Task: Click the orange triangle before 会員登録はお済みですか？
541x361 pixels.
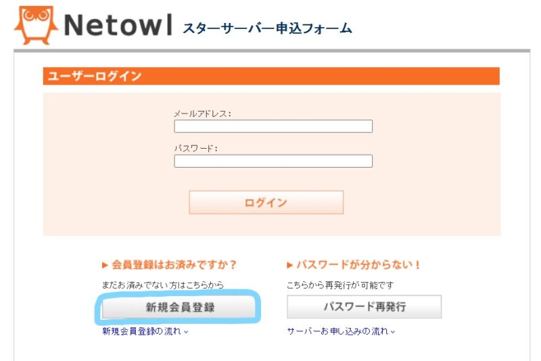Action: (x=105, y=265)
